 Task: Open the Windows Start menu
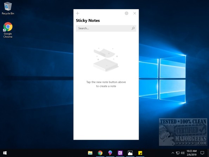[x=5, y=153]
